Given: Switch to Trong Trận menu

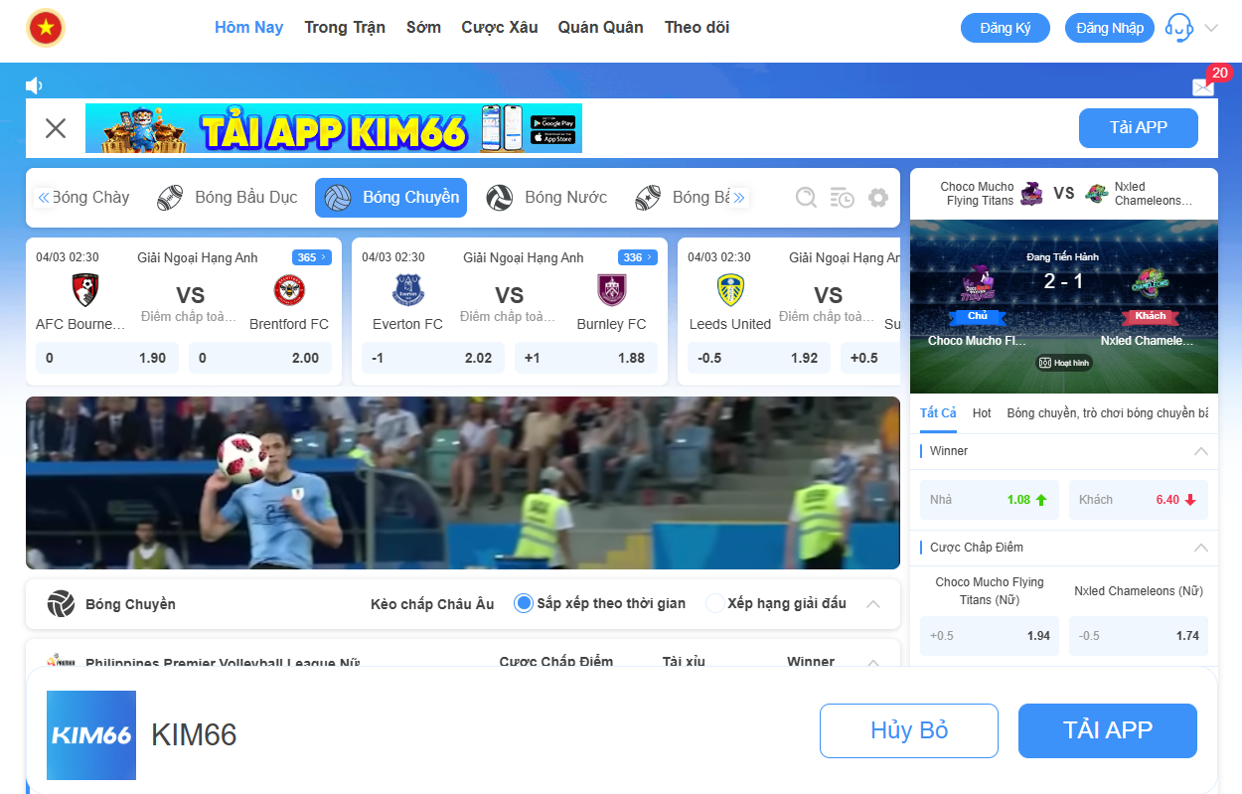Looking at the screenshot, I should click(345, 28).
